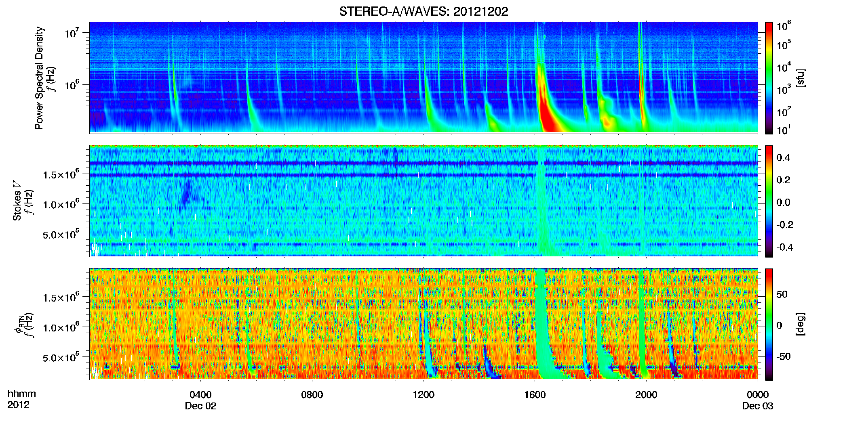Click the "0800" time tick label
Image resolution: width=847 pixels, height=436 pixels.
coord(312,394)
